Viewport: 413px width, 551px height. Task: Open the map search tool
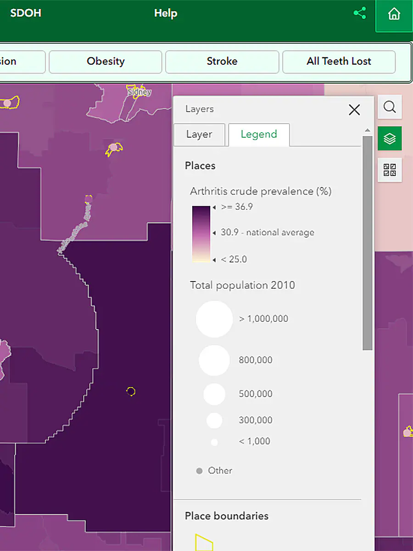pos(389,107)
